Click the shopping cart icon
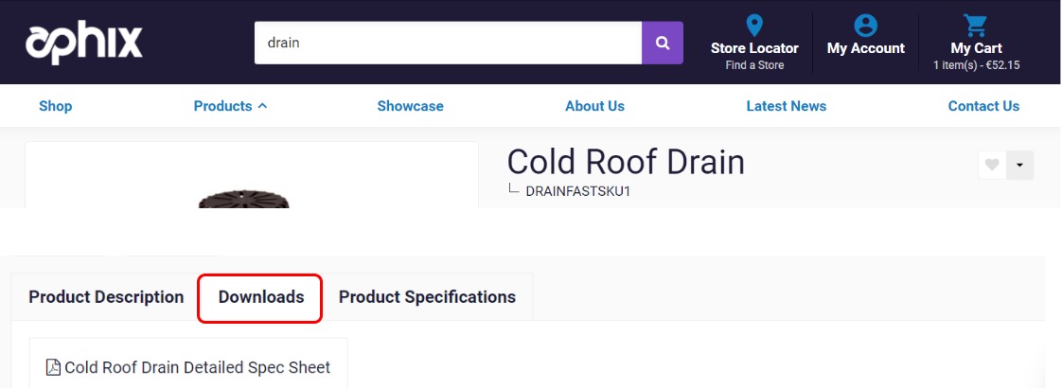Screen dimensions: 1062x389 point(975,25)
